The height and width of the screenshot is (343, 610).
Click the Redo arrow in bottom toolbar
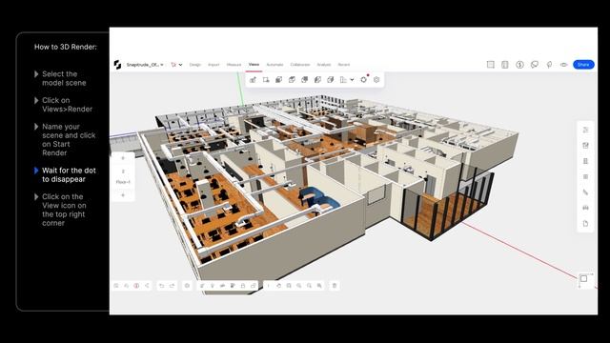[x=172, y=286]
